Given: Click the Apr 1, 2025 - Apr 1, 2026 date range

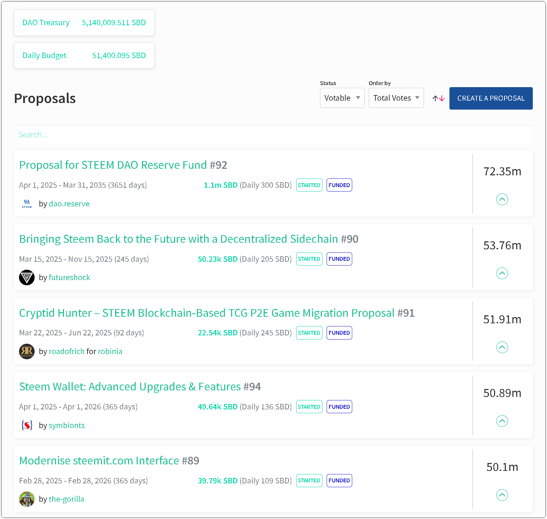Looking at the screenshot, I should coord(78,407).
